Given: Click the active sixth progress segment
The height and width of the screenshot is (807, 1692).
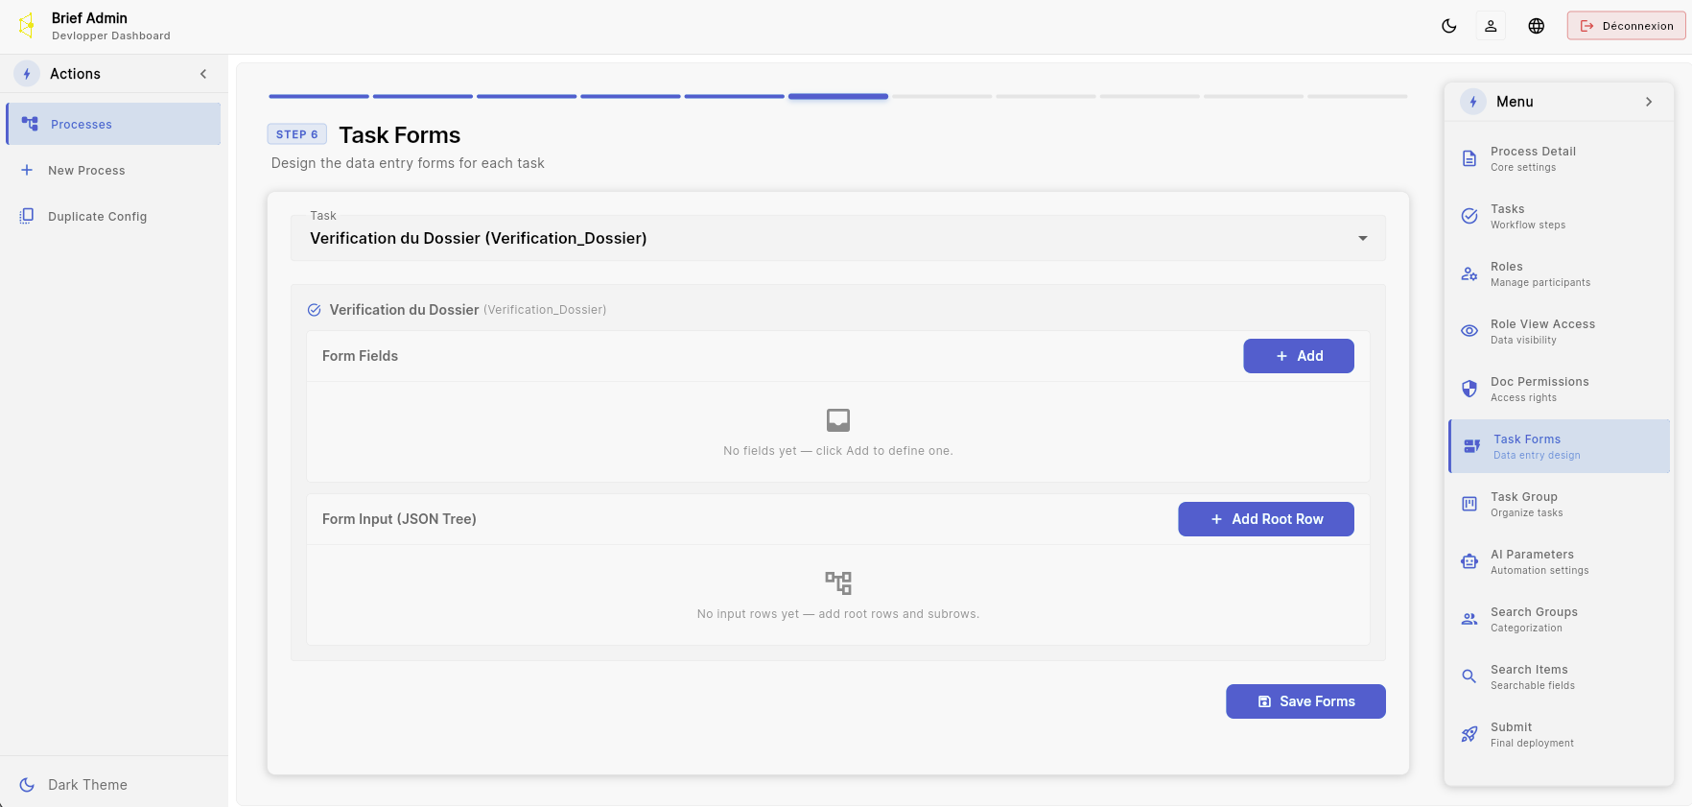Looking at the screenshot, I should 838,96.
